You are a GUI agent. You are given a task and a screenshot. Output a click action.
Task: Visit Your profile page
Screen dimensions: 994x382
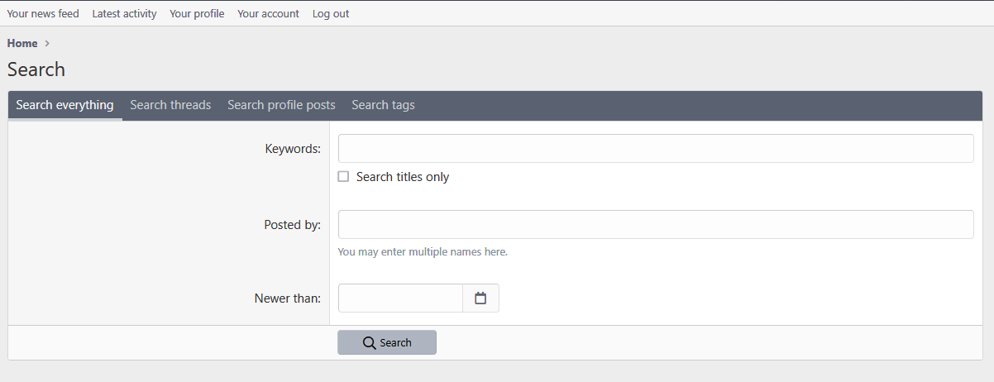click(197, 13)
